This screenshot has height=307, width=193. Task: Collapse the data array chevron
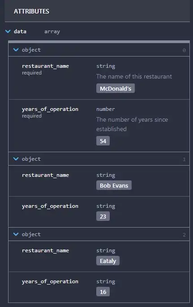pyautogui.click(x=8, y=31)
